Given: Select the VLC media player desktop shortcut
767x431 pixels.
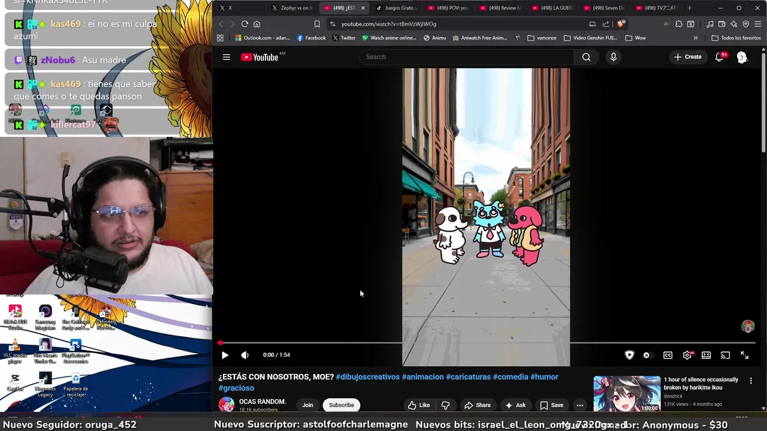Looking at the screenshot, I should pos(15,352).
